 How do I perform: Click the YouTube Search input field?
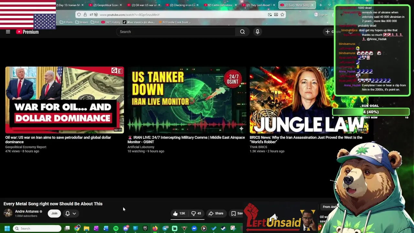[176, 32]
